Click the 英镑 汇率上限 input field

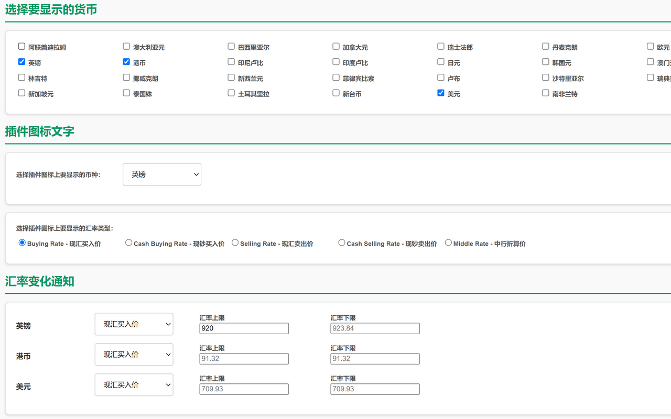tap(244, 328)
